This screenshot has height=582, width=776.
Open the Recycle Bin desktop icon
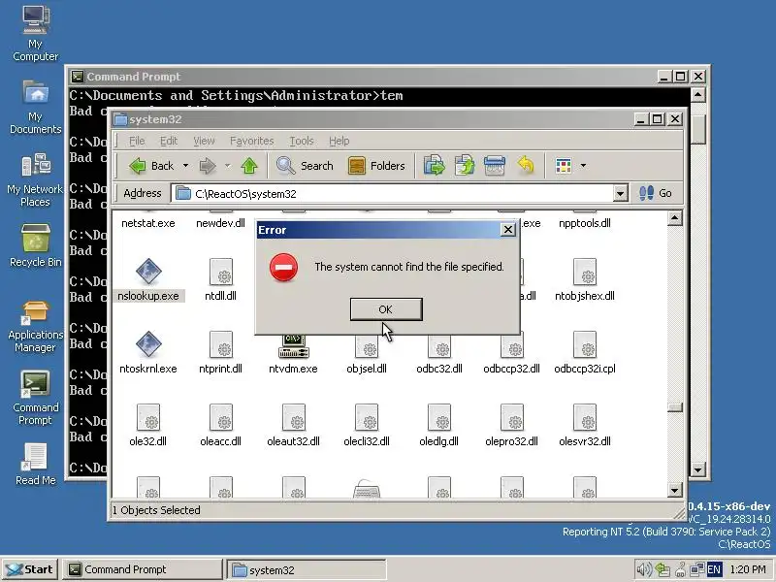tap(36, 245)
